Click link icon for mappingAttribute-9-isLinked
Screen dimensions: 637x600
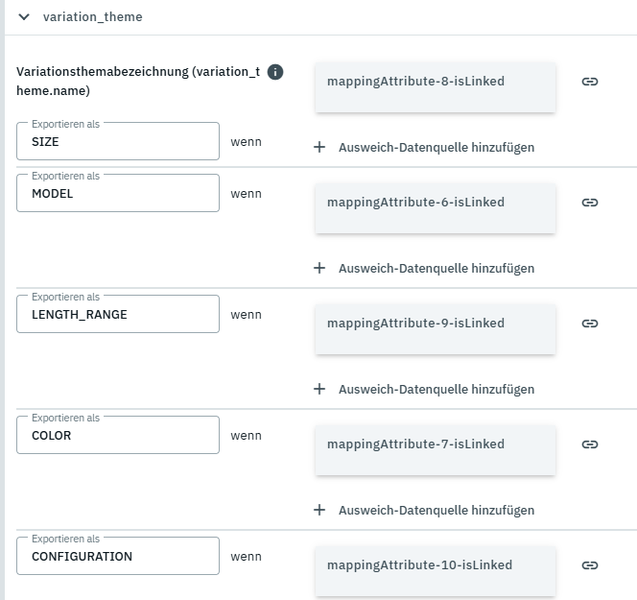590,324
